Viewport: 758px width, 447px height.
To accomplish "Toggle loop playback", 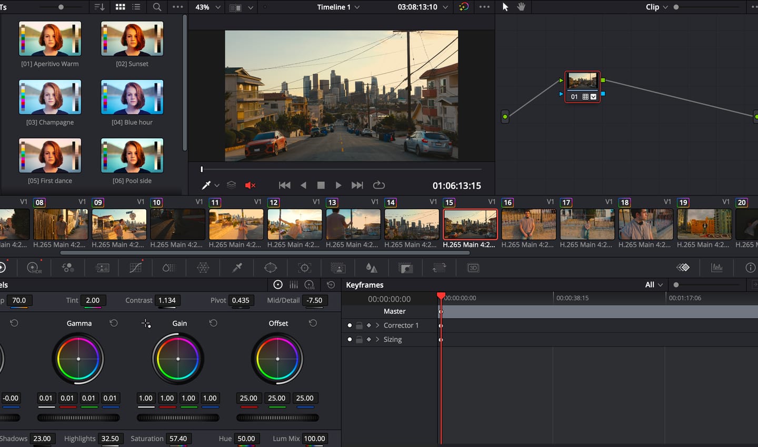I will [379, 185].
